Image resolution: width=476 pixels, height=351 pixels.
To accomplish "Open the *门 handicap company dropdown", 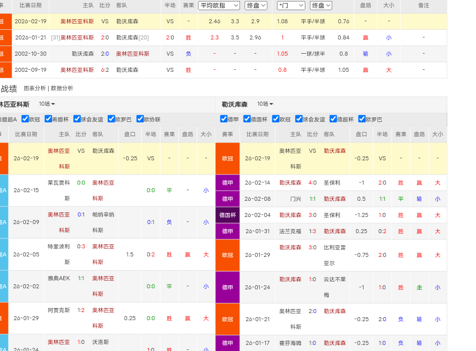I will coord(291,6).
